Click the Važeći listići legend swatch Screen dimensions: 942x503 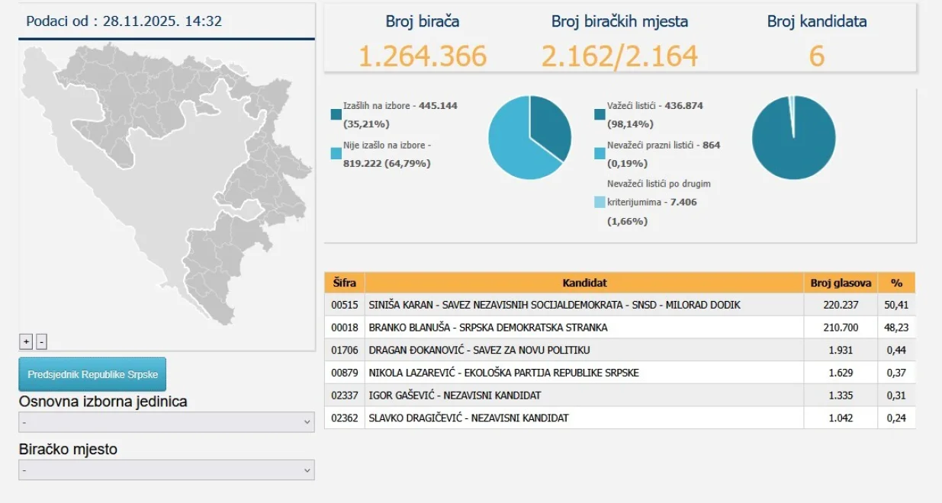600,114
